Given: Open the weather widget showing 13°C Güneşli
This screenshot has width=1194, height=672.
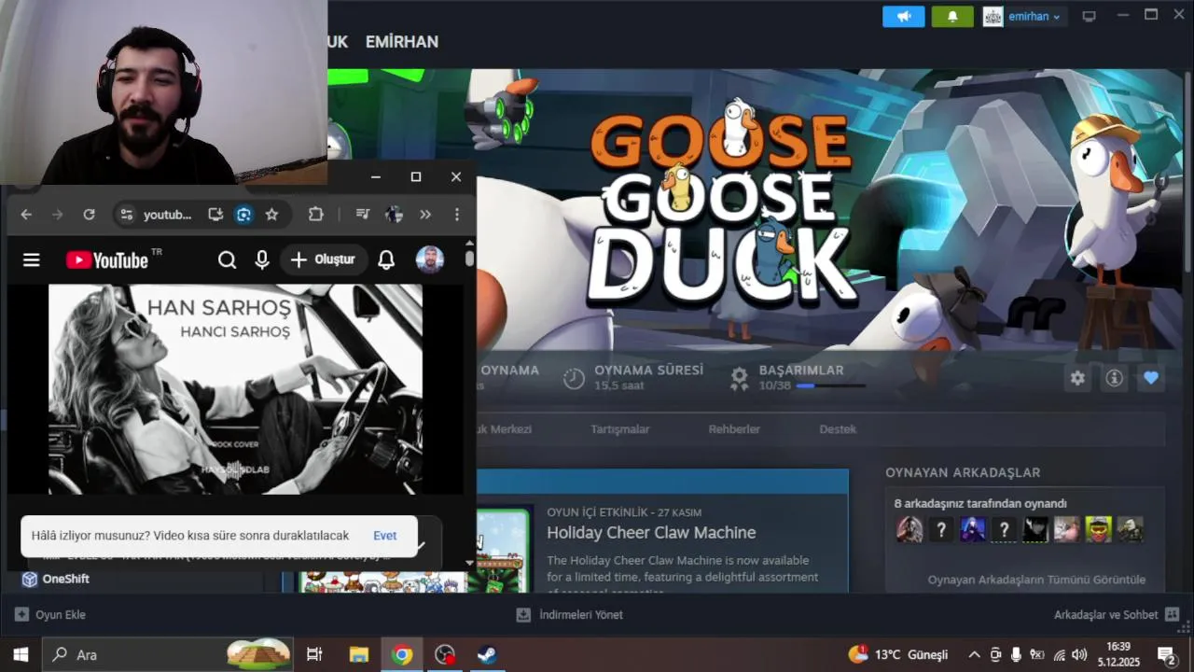Looking at the screenshot, I should tap(898, 654).
